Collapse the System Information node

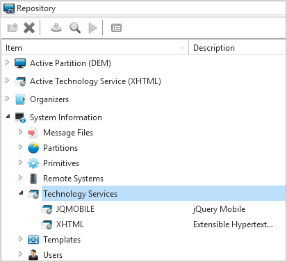tap(8, 116)
